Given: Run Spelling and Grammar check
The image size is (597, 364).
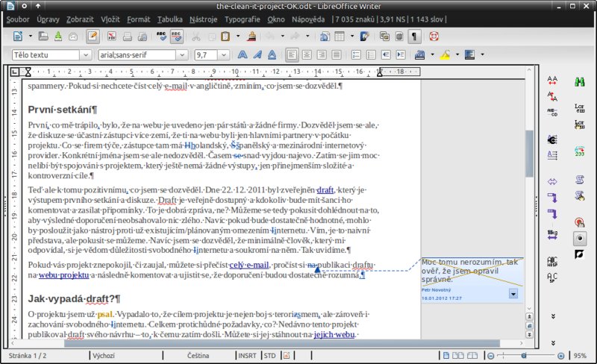Looking at the screenshot, I should coord(161,37).
